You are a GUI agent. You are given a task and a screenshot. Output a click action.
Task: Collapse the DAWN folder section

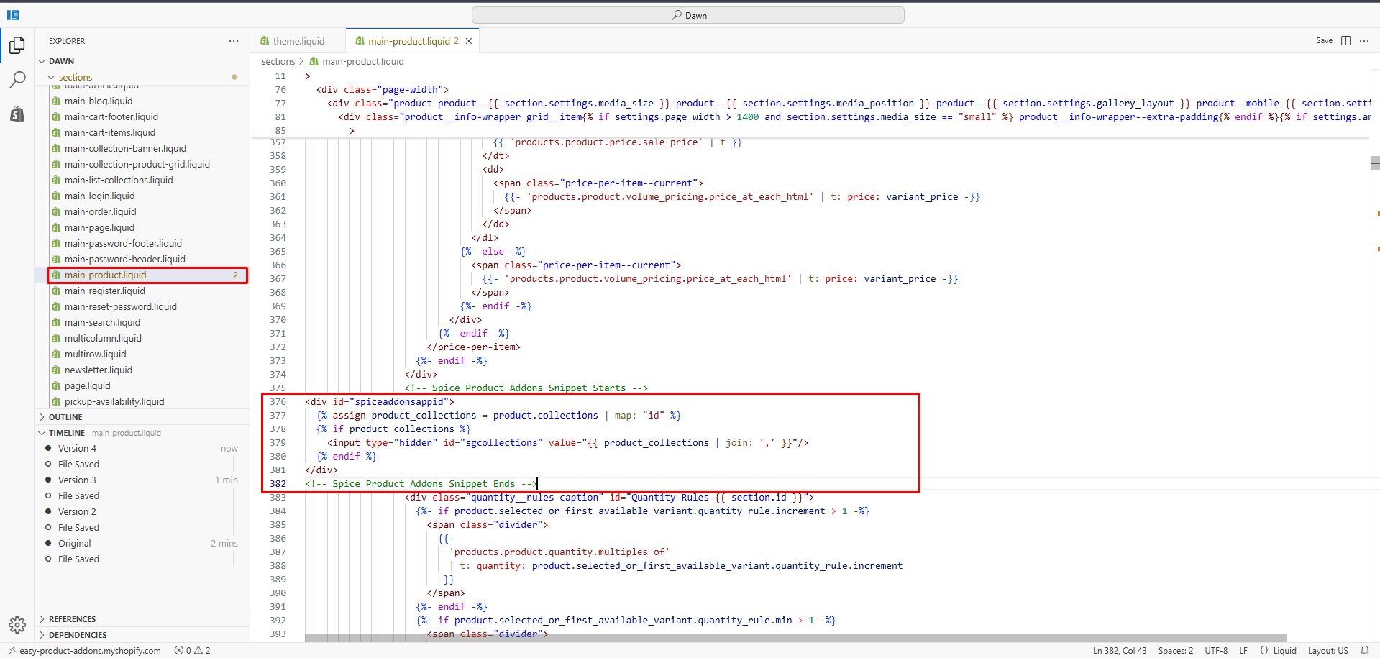point(61,61)
